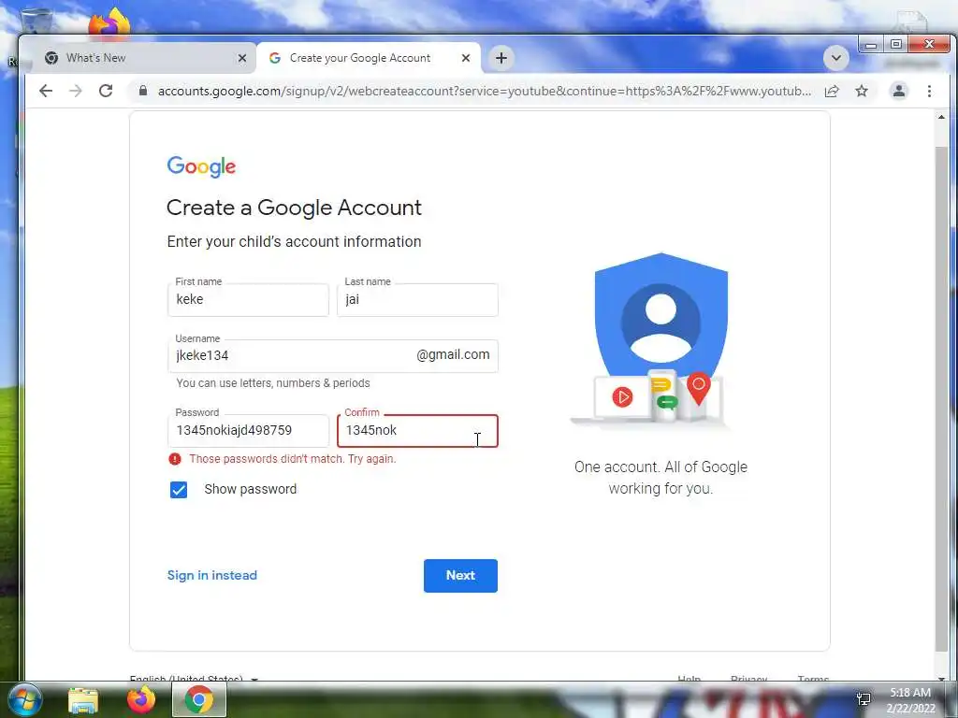Reload the page with the refresh icon
This screenshot has width=958, height=718.
(x=106, y=91)
